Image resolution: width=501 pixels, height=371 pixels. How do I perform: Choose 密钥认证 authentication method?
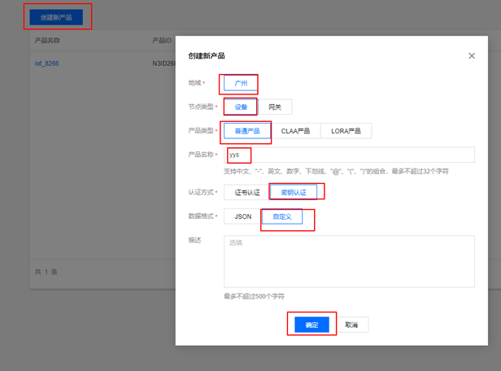(x=294, y=193)
